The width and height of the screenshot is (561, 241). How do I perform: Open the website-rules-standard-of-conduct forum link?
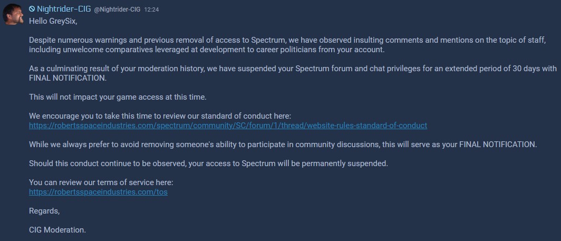pyautogui.click(x=228, y=126)
